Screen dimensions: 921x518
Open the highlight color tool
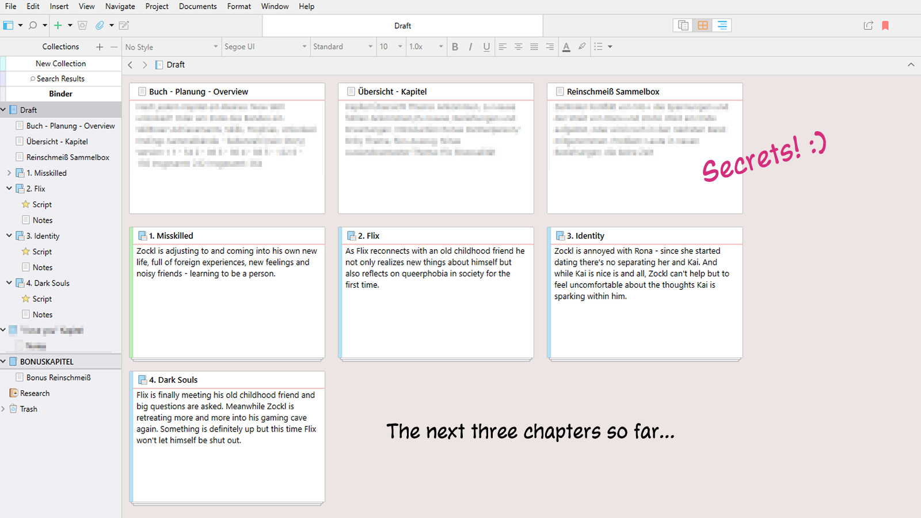coord(582,47)
